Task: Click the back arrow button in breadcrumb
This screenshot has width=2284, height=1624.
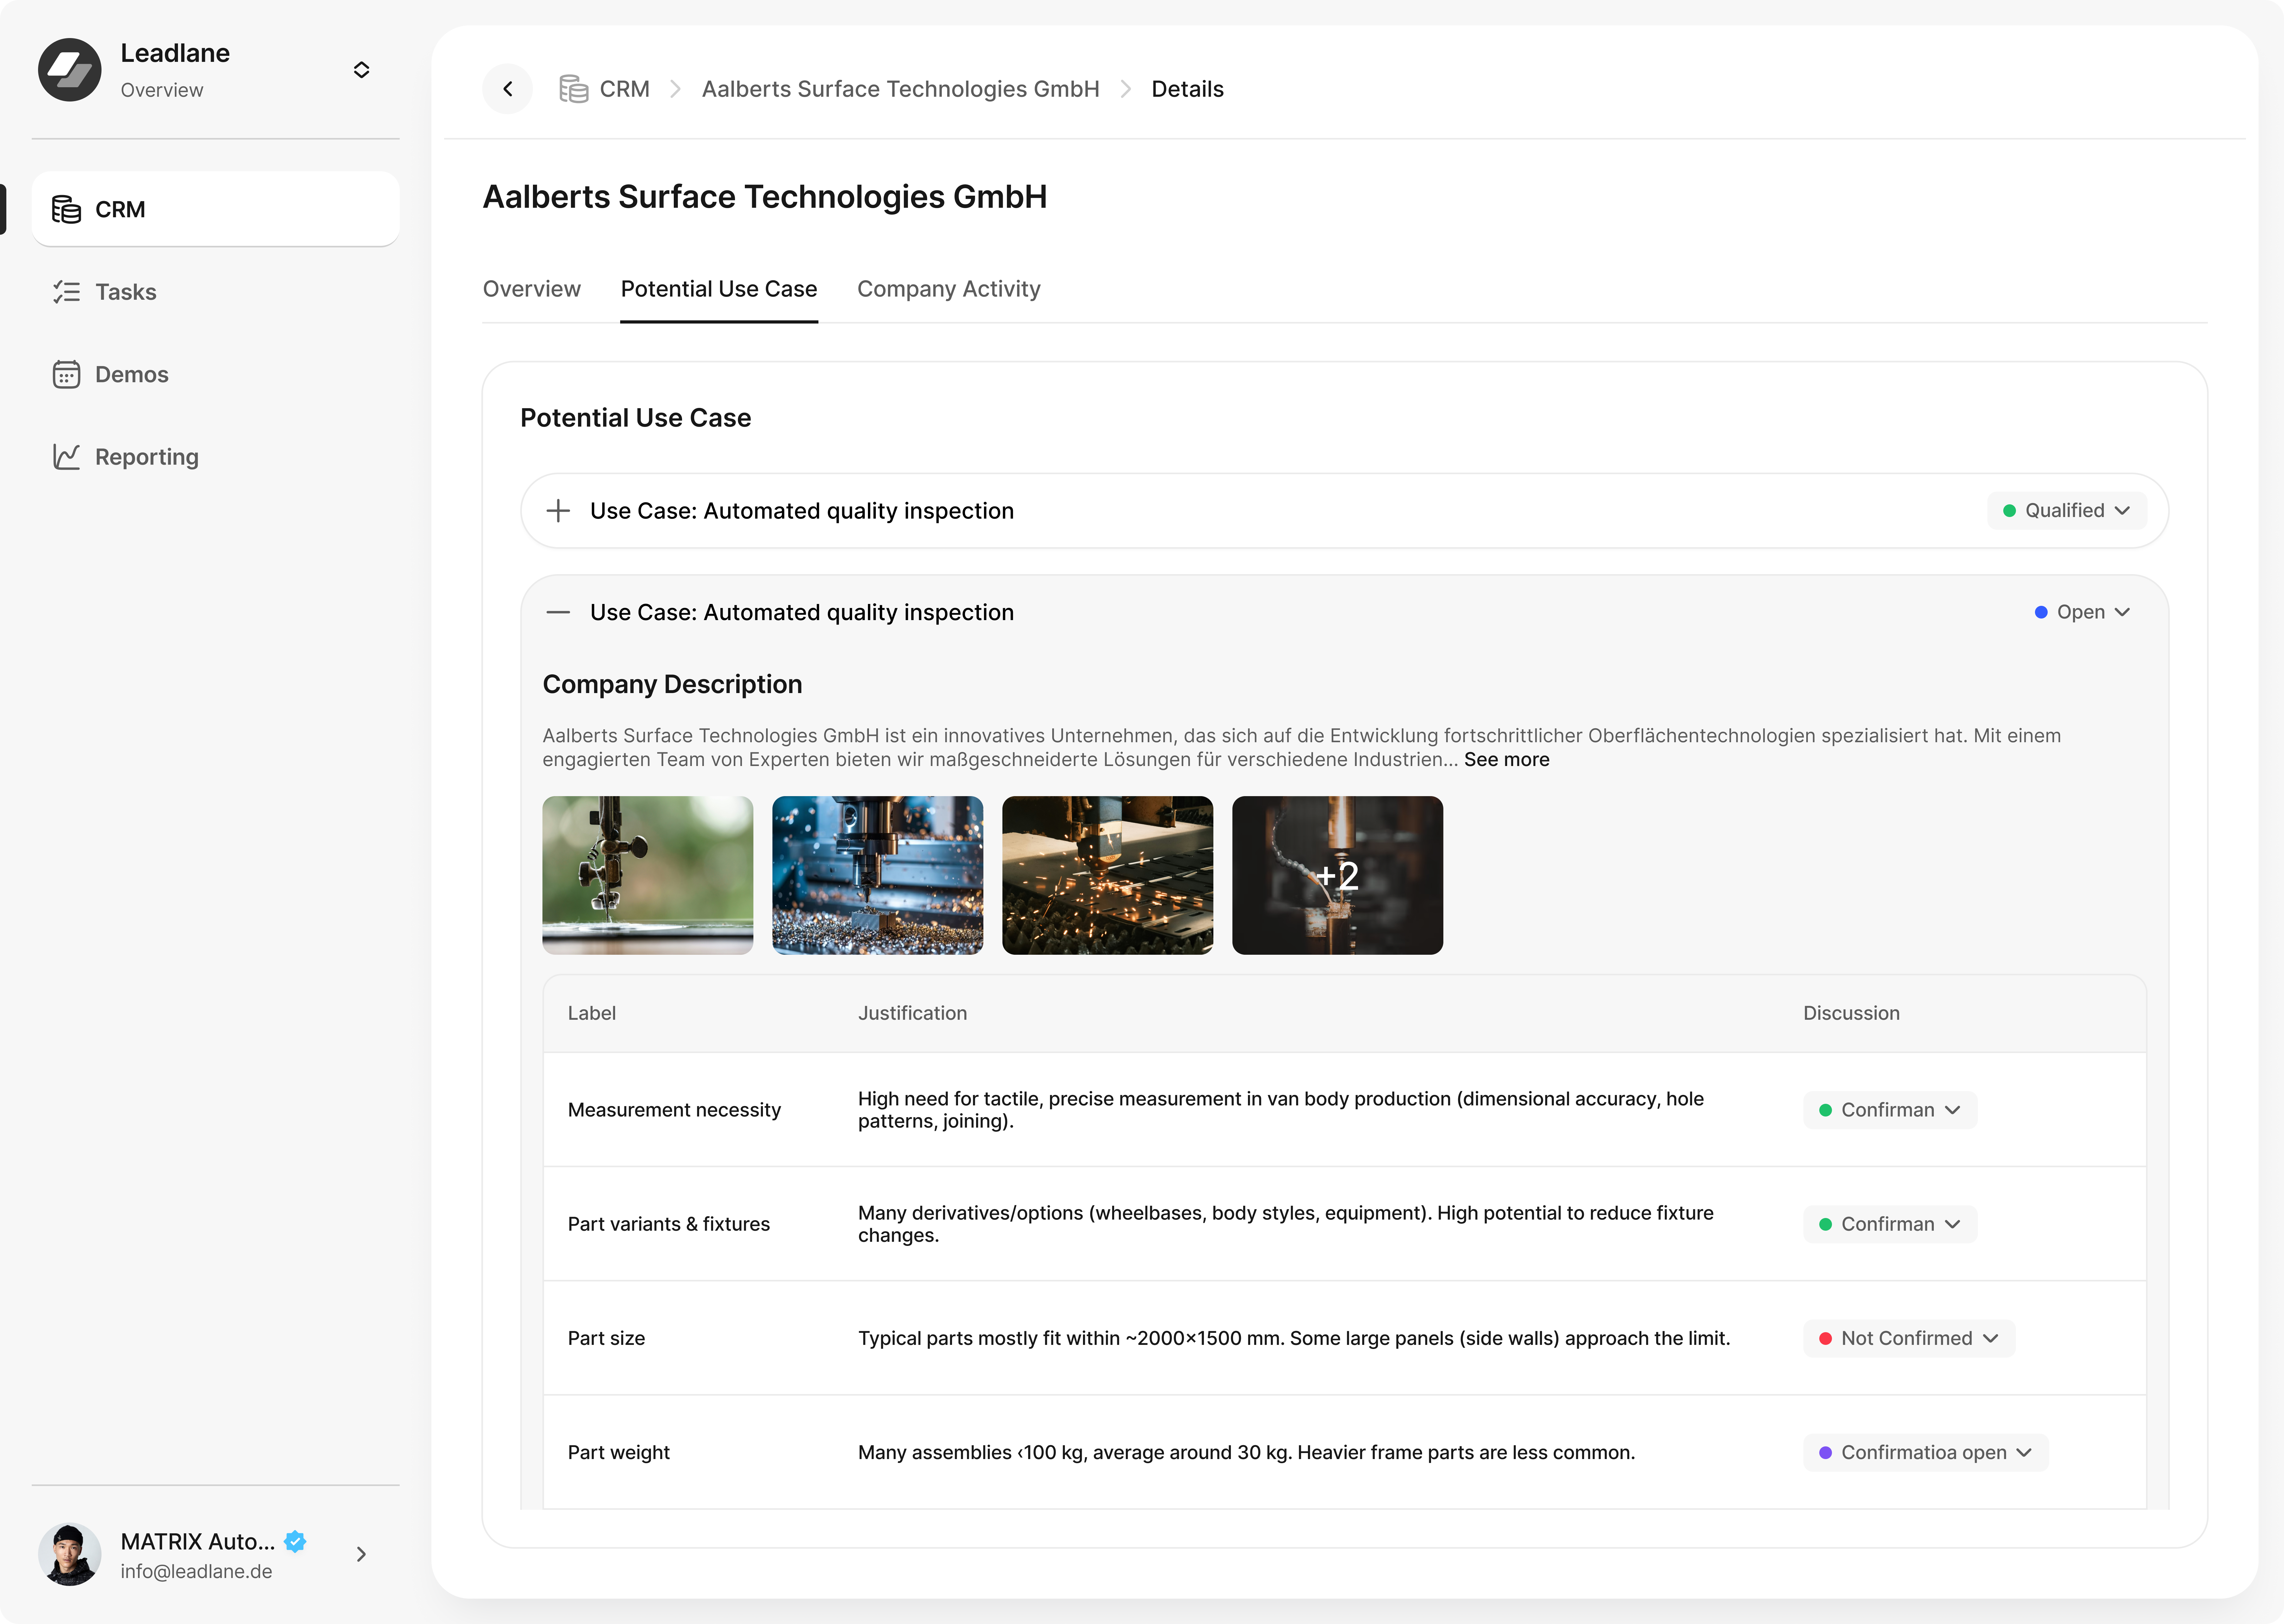Action: [x=507, y=89]
